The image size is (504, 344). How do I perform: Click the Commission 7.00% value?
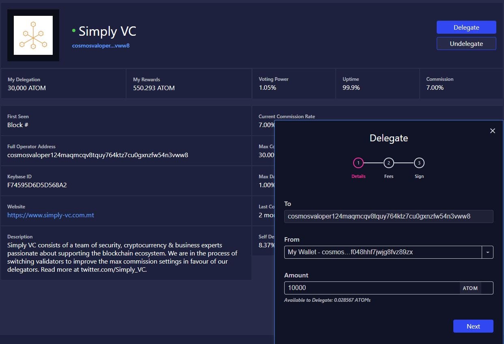pos(435,87)
